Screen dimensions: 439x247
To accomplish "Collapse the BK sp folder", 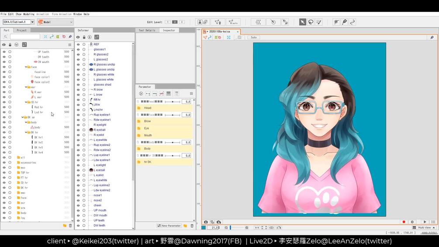I will coord(22,117).
